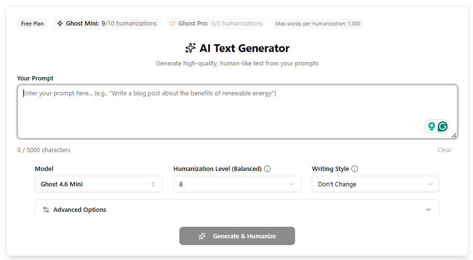Click the prompt textarea resize handle
Image resolution: width=473 pixels, height=260 pixels.
point(454,136)
